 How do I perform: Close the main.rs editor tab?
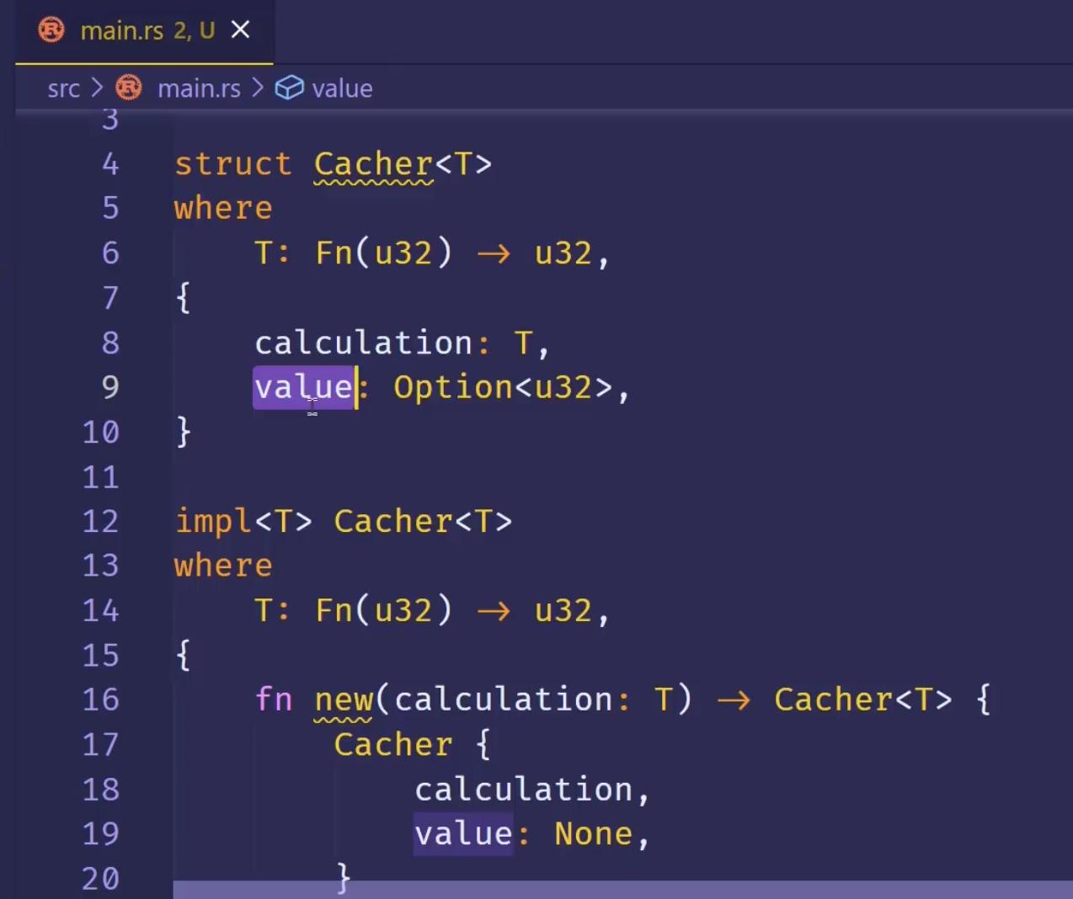click(x=241, y=30)
